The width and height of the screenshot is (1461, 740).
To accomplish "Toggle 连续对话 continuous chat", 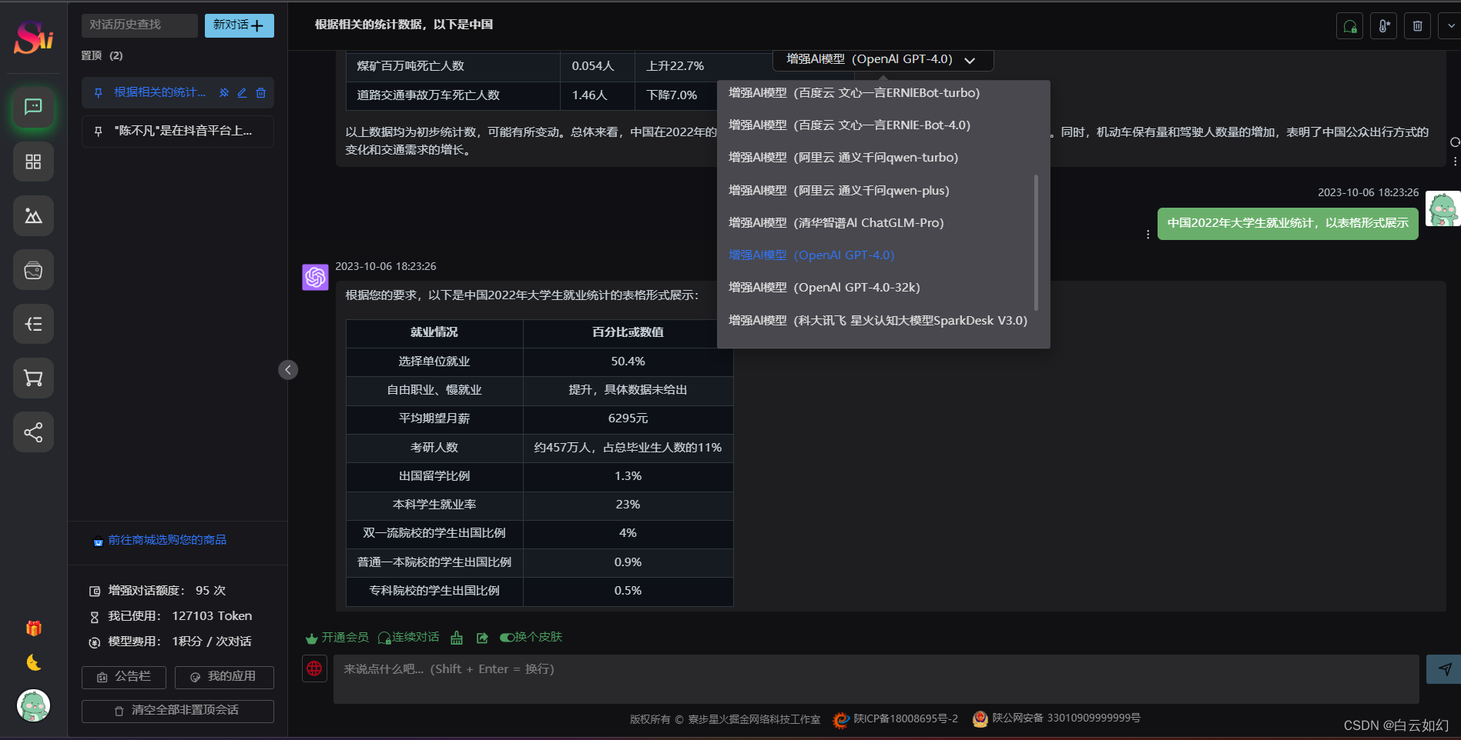I will tap(408, 638).
